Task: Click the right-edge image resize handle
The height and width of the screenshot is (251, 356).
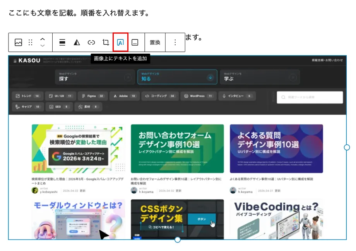Action: [x=347, y=147]
